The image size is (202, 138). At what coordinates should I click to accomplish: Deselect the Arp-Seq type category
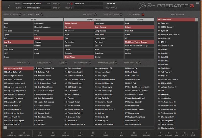point(18,42)
